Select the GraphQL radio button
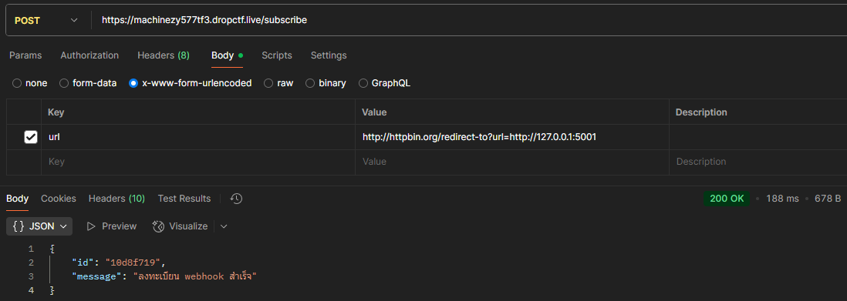Screen dimensions: 847x301 pos(363,83)
